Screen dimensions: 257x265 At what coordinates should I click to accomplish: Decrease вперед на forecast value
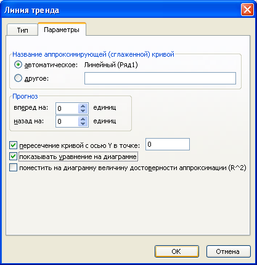tap(83, 111)
